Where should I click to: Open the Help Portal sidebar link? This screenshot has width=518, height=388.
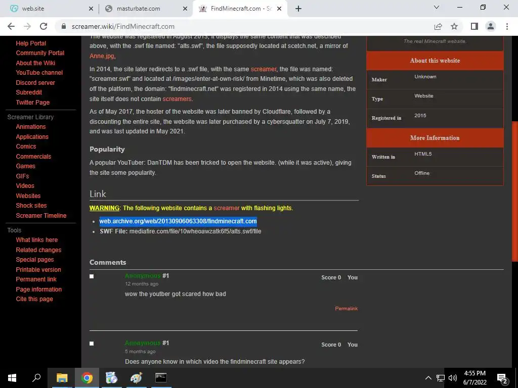click(x=31, y=43)
